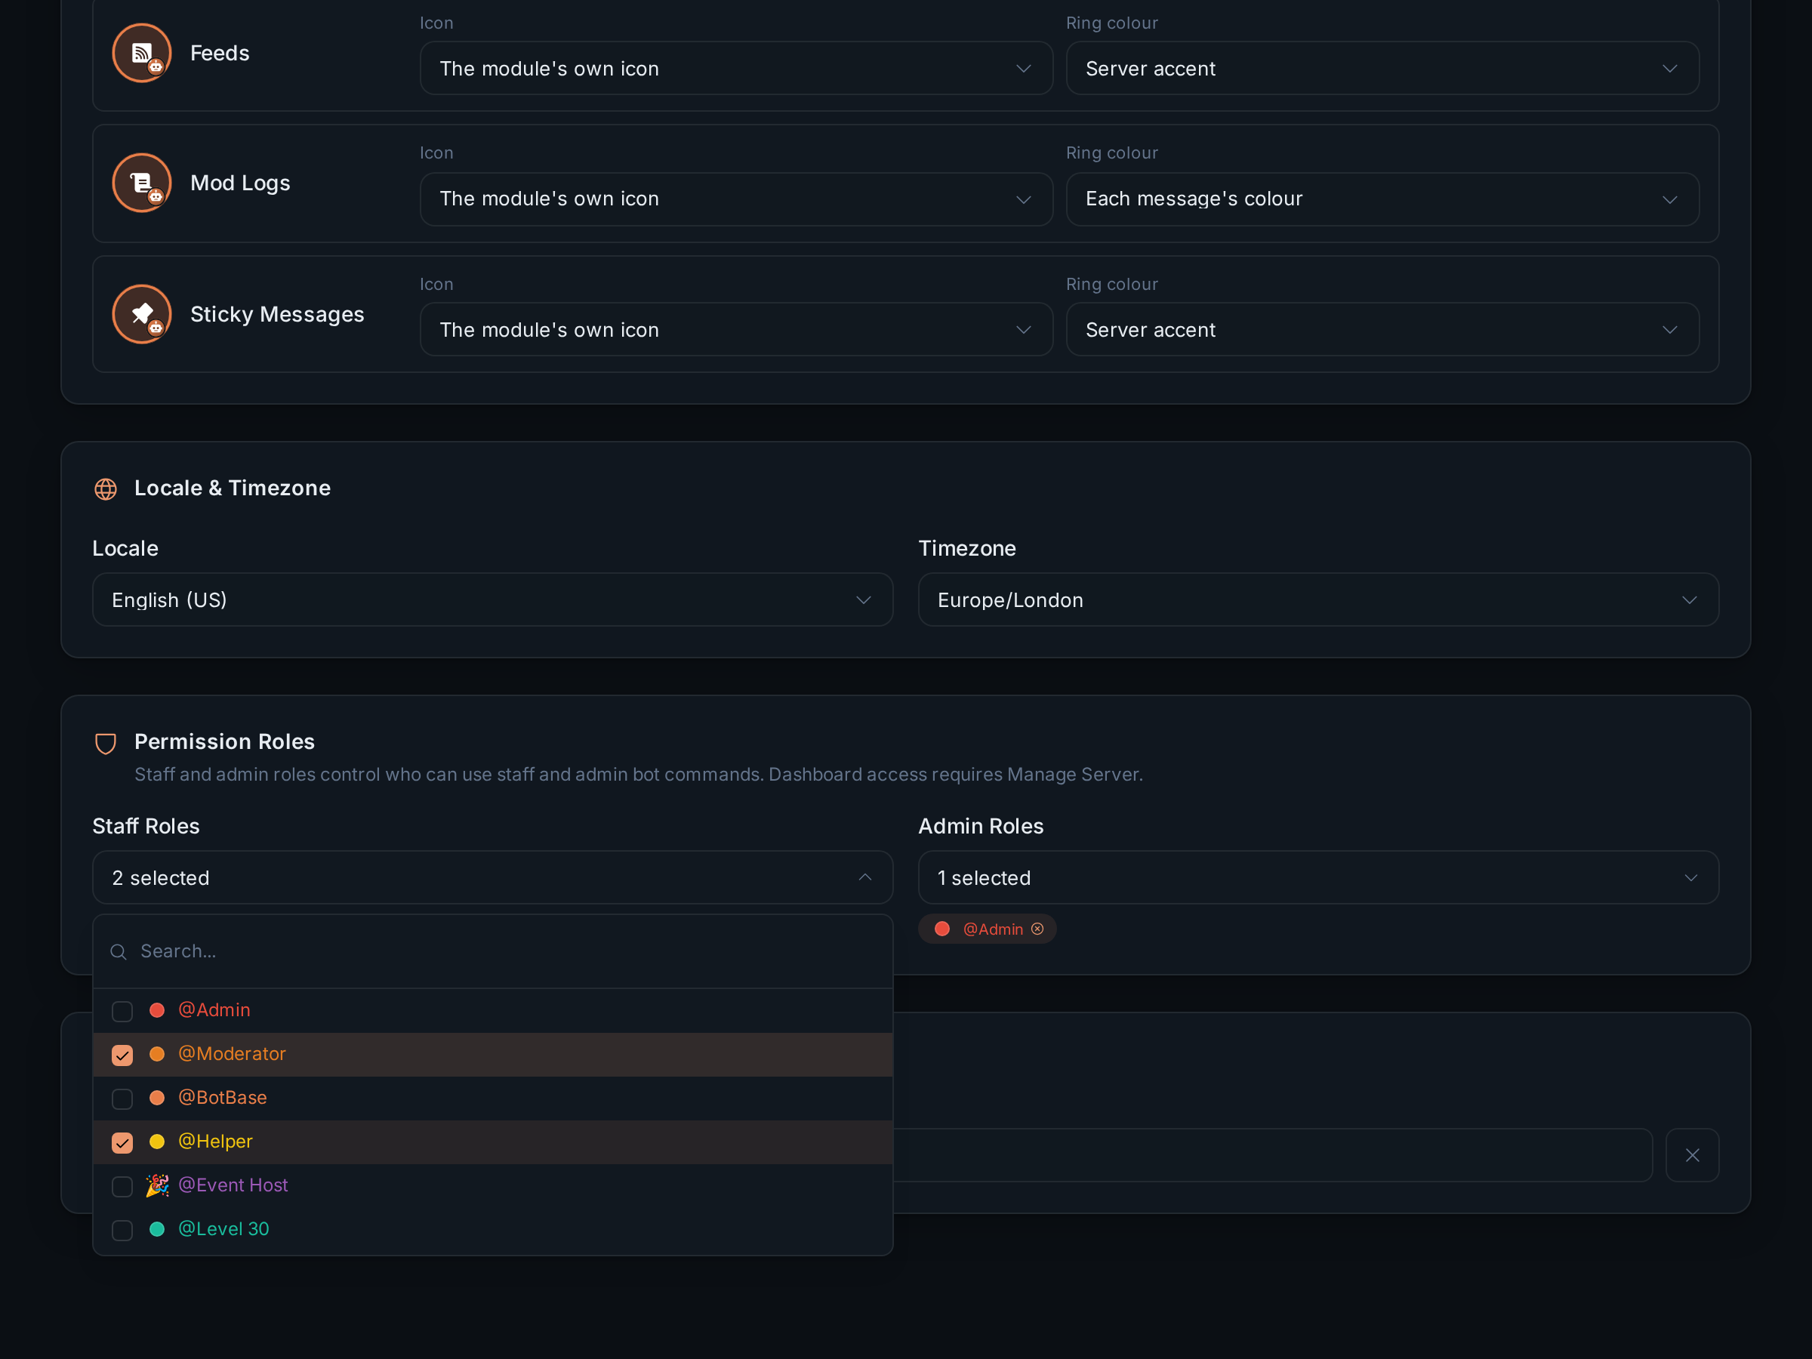Check the @Event Host role checkbox
This screenshot has width=1812, height=1359.
click(122, 1186)
